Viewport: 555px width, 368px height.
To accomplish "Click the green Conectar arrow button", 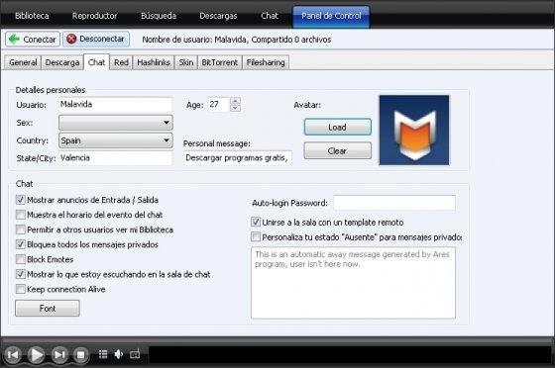I will [33, 40].
